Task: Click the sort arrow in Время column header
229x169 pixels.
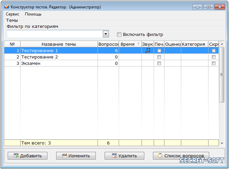Action: click(138, 44)
